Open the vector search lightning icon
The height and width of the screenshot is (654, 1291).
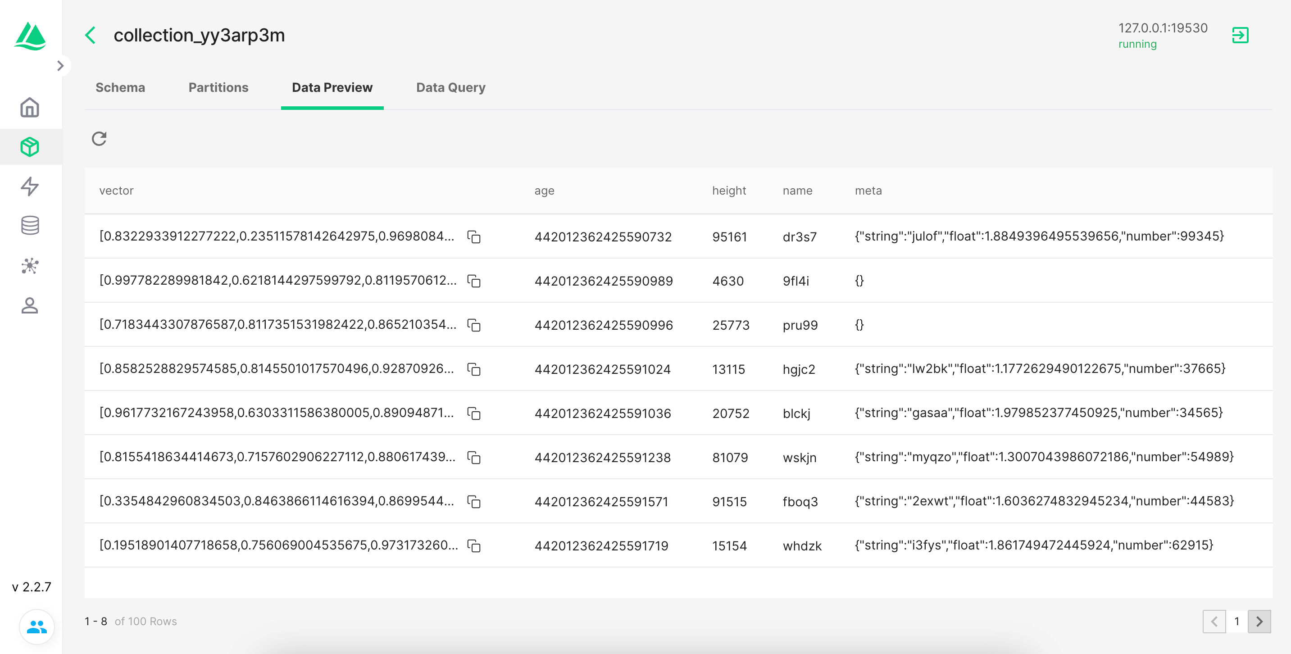30,186
